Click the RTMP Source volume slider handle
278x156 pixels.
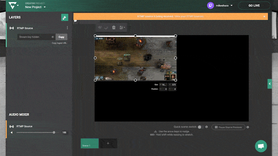click(x=54, y=133)
